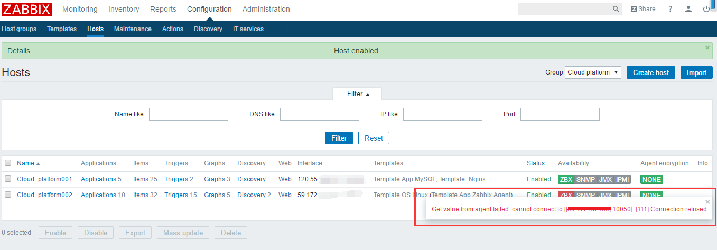Click the Create host button
717x250 pixels.
[x=651, y=72]
